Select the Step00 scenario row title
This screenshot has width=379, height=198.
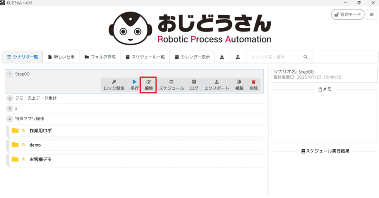[22, 74]
